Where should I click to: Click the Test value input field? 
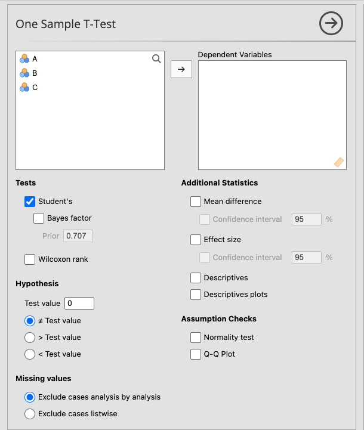pos(79,304)
